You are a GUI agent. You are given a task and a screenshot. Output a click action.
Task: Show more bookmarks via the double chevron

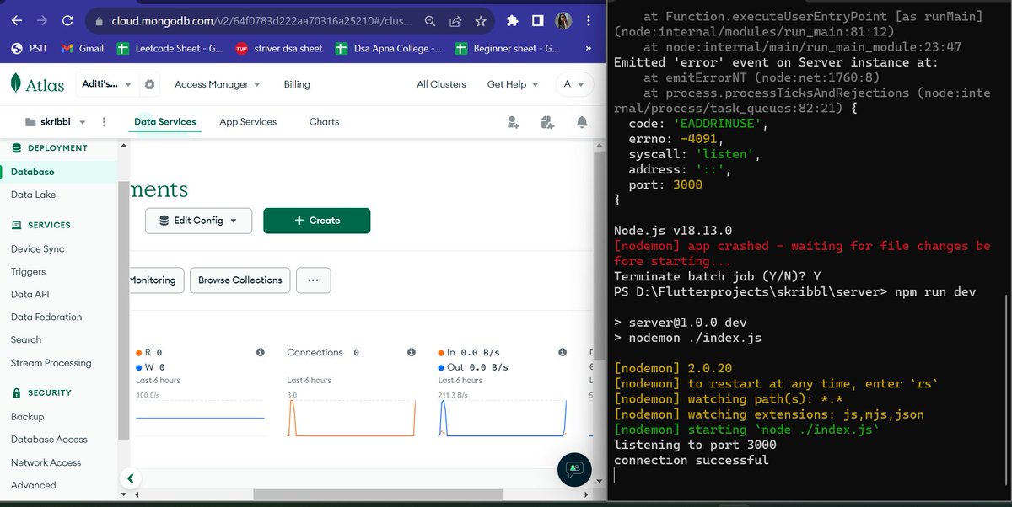[588, 49]
